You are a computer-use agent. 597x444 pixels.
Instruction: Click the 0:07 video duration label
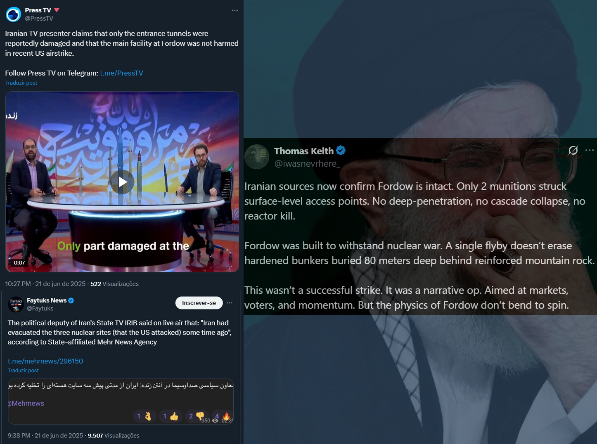click(x=19, y=263)
